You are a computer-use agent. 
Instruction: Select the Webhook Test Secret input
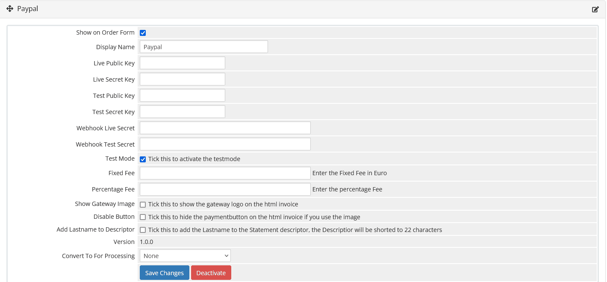tap(225, 144)
